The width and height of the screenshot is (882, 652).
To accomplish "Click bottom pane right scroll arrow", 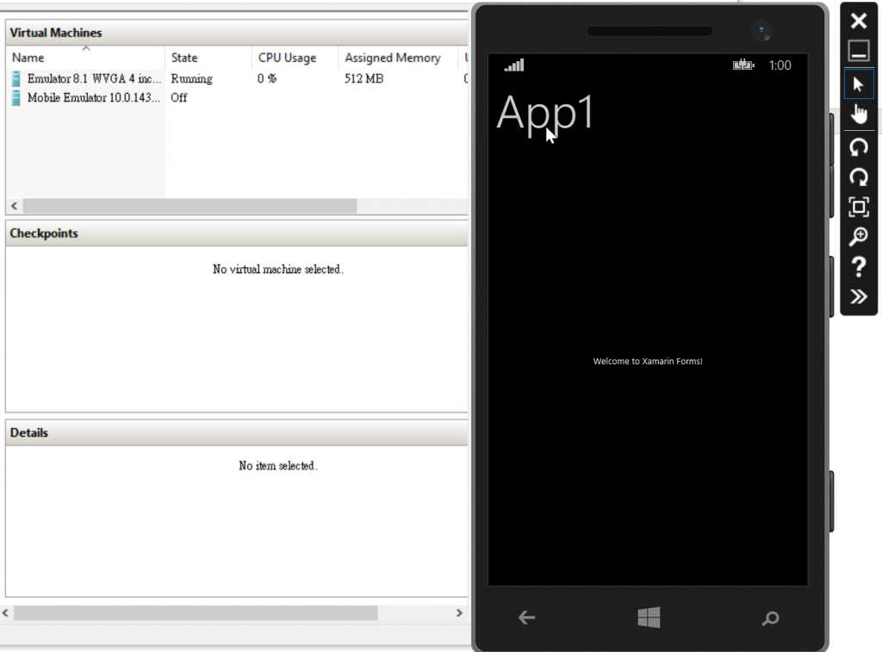I will (x=459, y=613).
